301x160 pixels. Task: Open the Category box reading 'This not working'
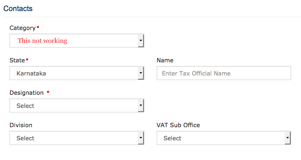[77, 41]
